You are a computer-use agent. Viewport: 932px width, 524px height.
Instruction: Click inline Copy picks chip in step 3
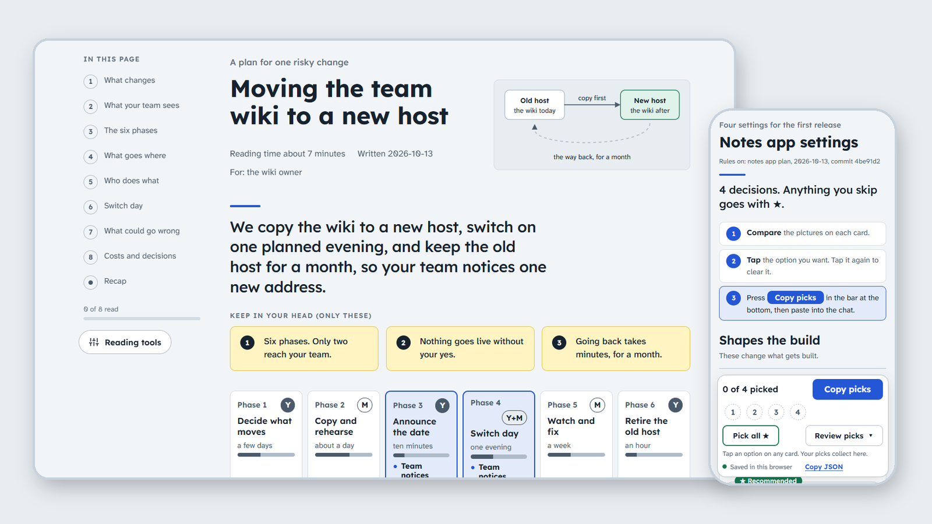point(795,298)
